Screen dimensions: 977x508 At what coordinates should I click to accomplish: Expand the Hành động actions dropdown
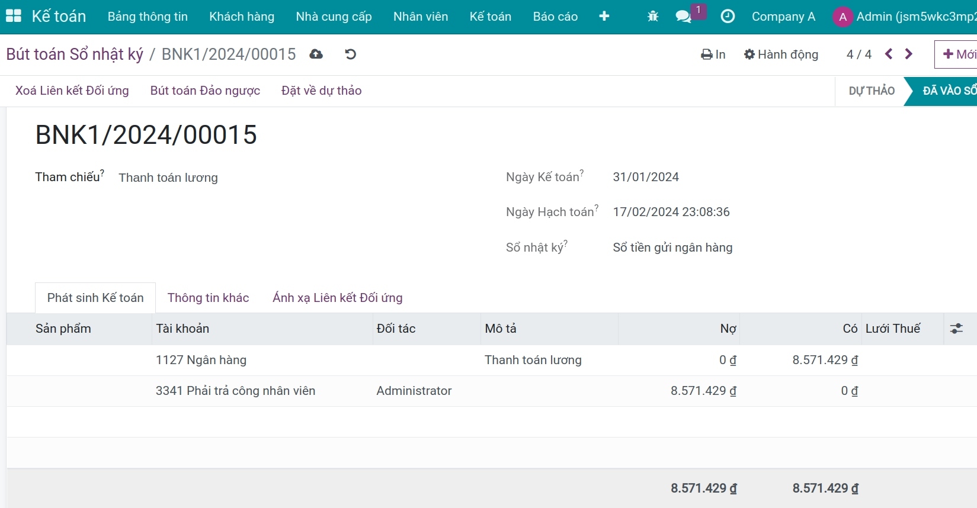point(781,54)
